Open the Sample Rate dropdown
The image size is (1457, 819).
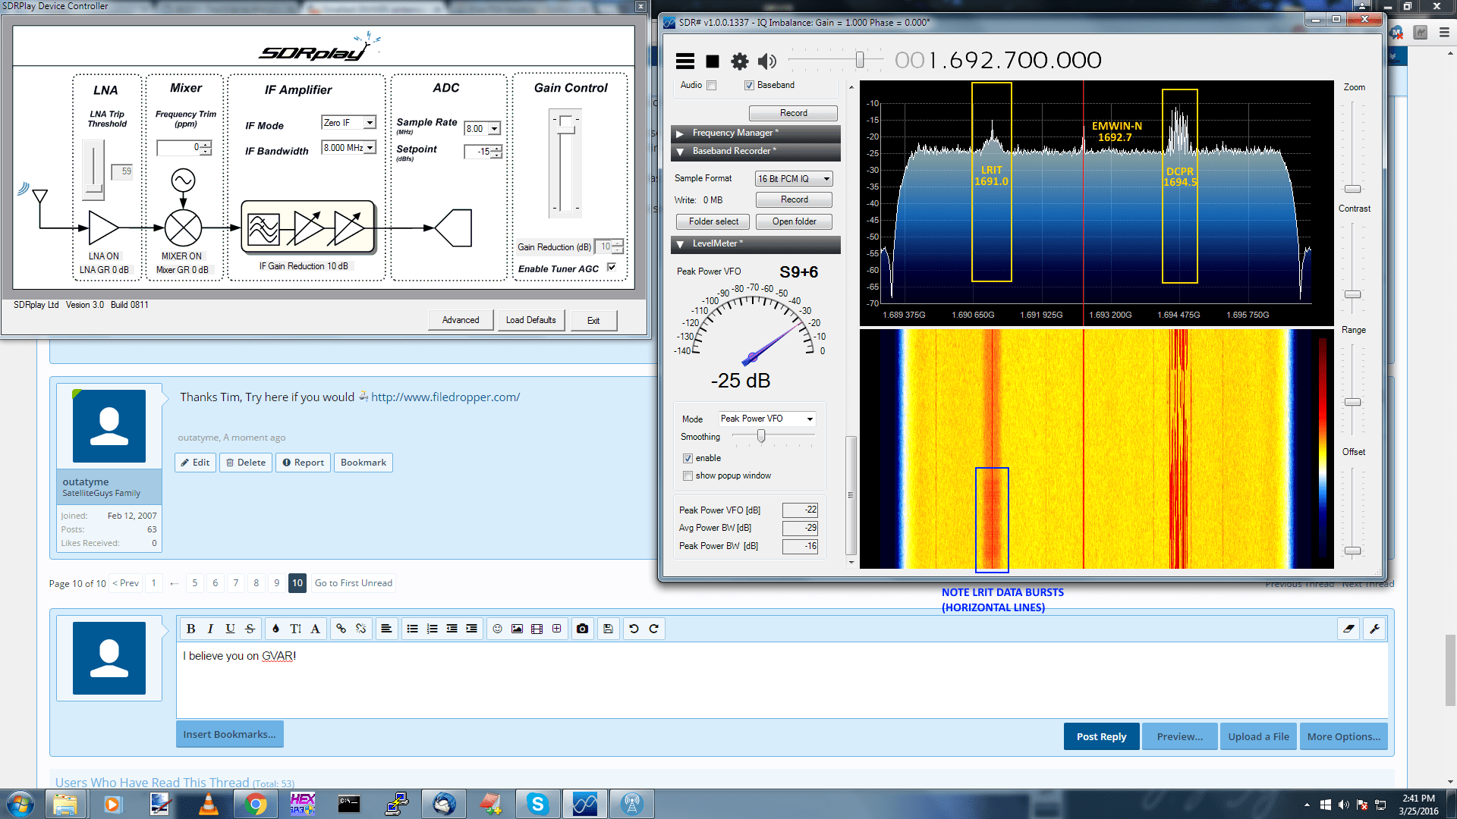coord(494,129)
